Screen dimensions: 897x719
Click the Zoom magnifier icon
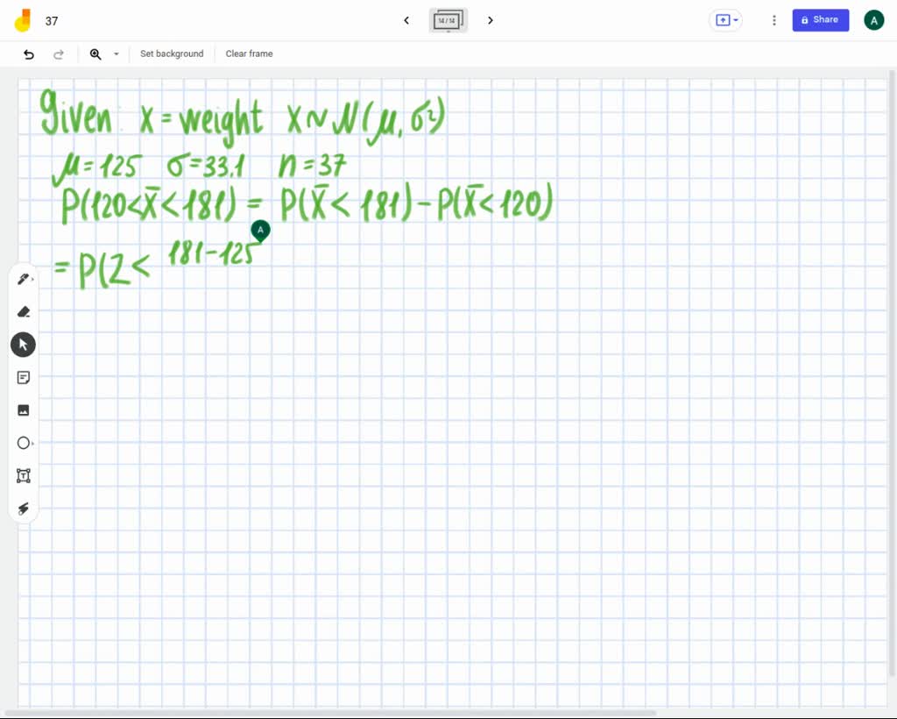[x=95, y=54]
